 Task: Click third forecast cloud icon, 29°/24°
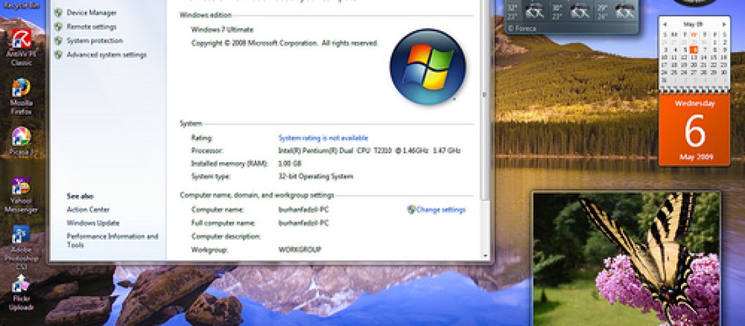click(624, 10)
